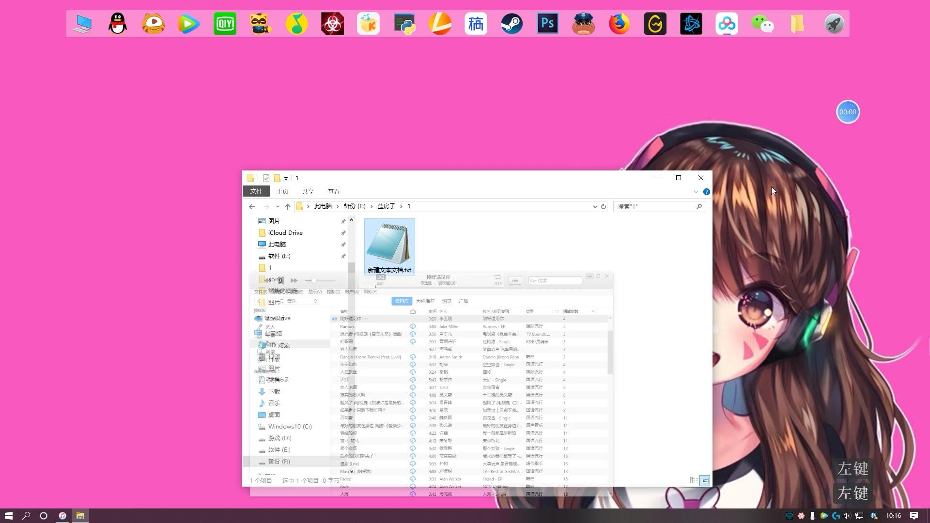Open Quick Access Toolbar customize dropdown

point(286,178)
